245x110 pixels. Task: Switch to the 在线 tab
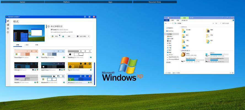(x=27, y=45)
